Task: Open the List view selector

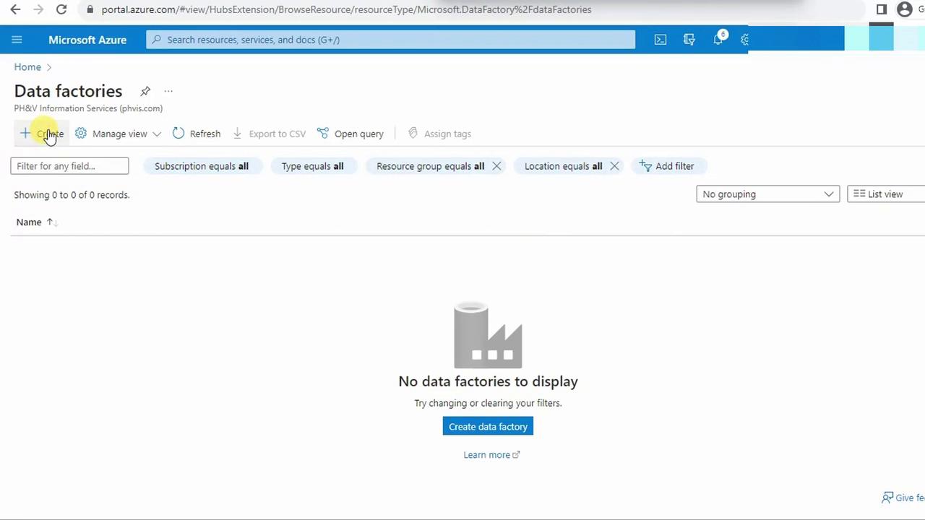Action: (x=886, y=194)
